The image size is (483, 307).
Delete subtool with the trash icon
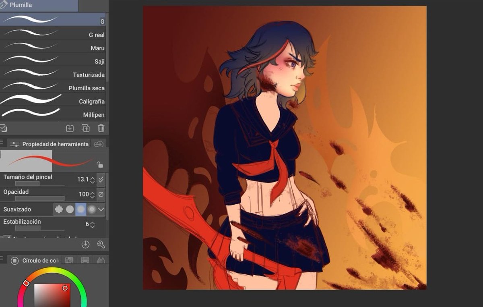point(101,128)
